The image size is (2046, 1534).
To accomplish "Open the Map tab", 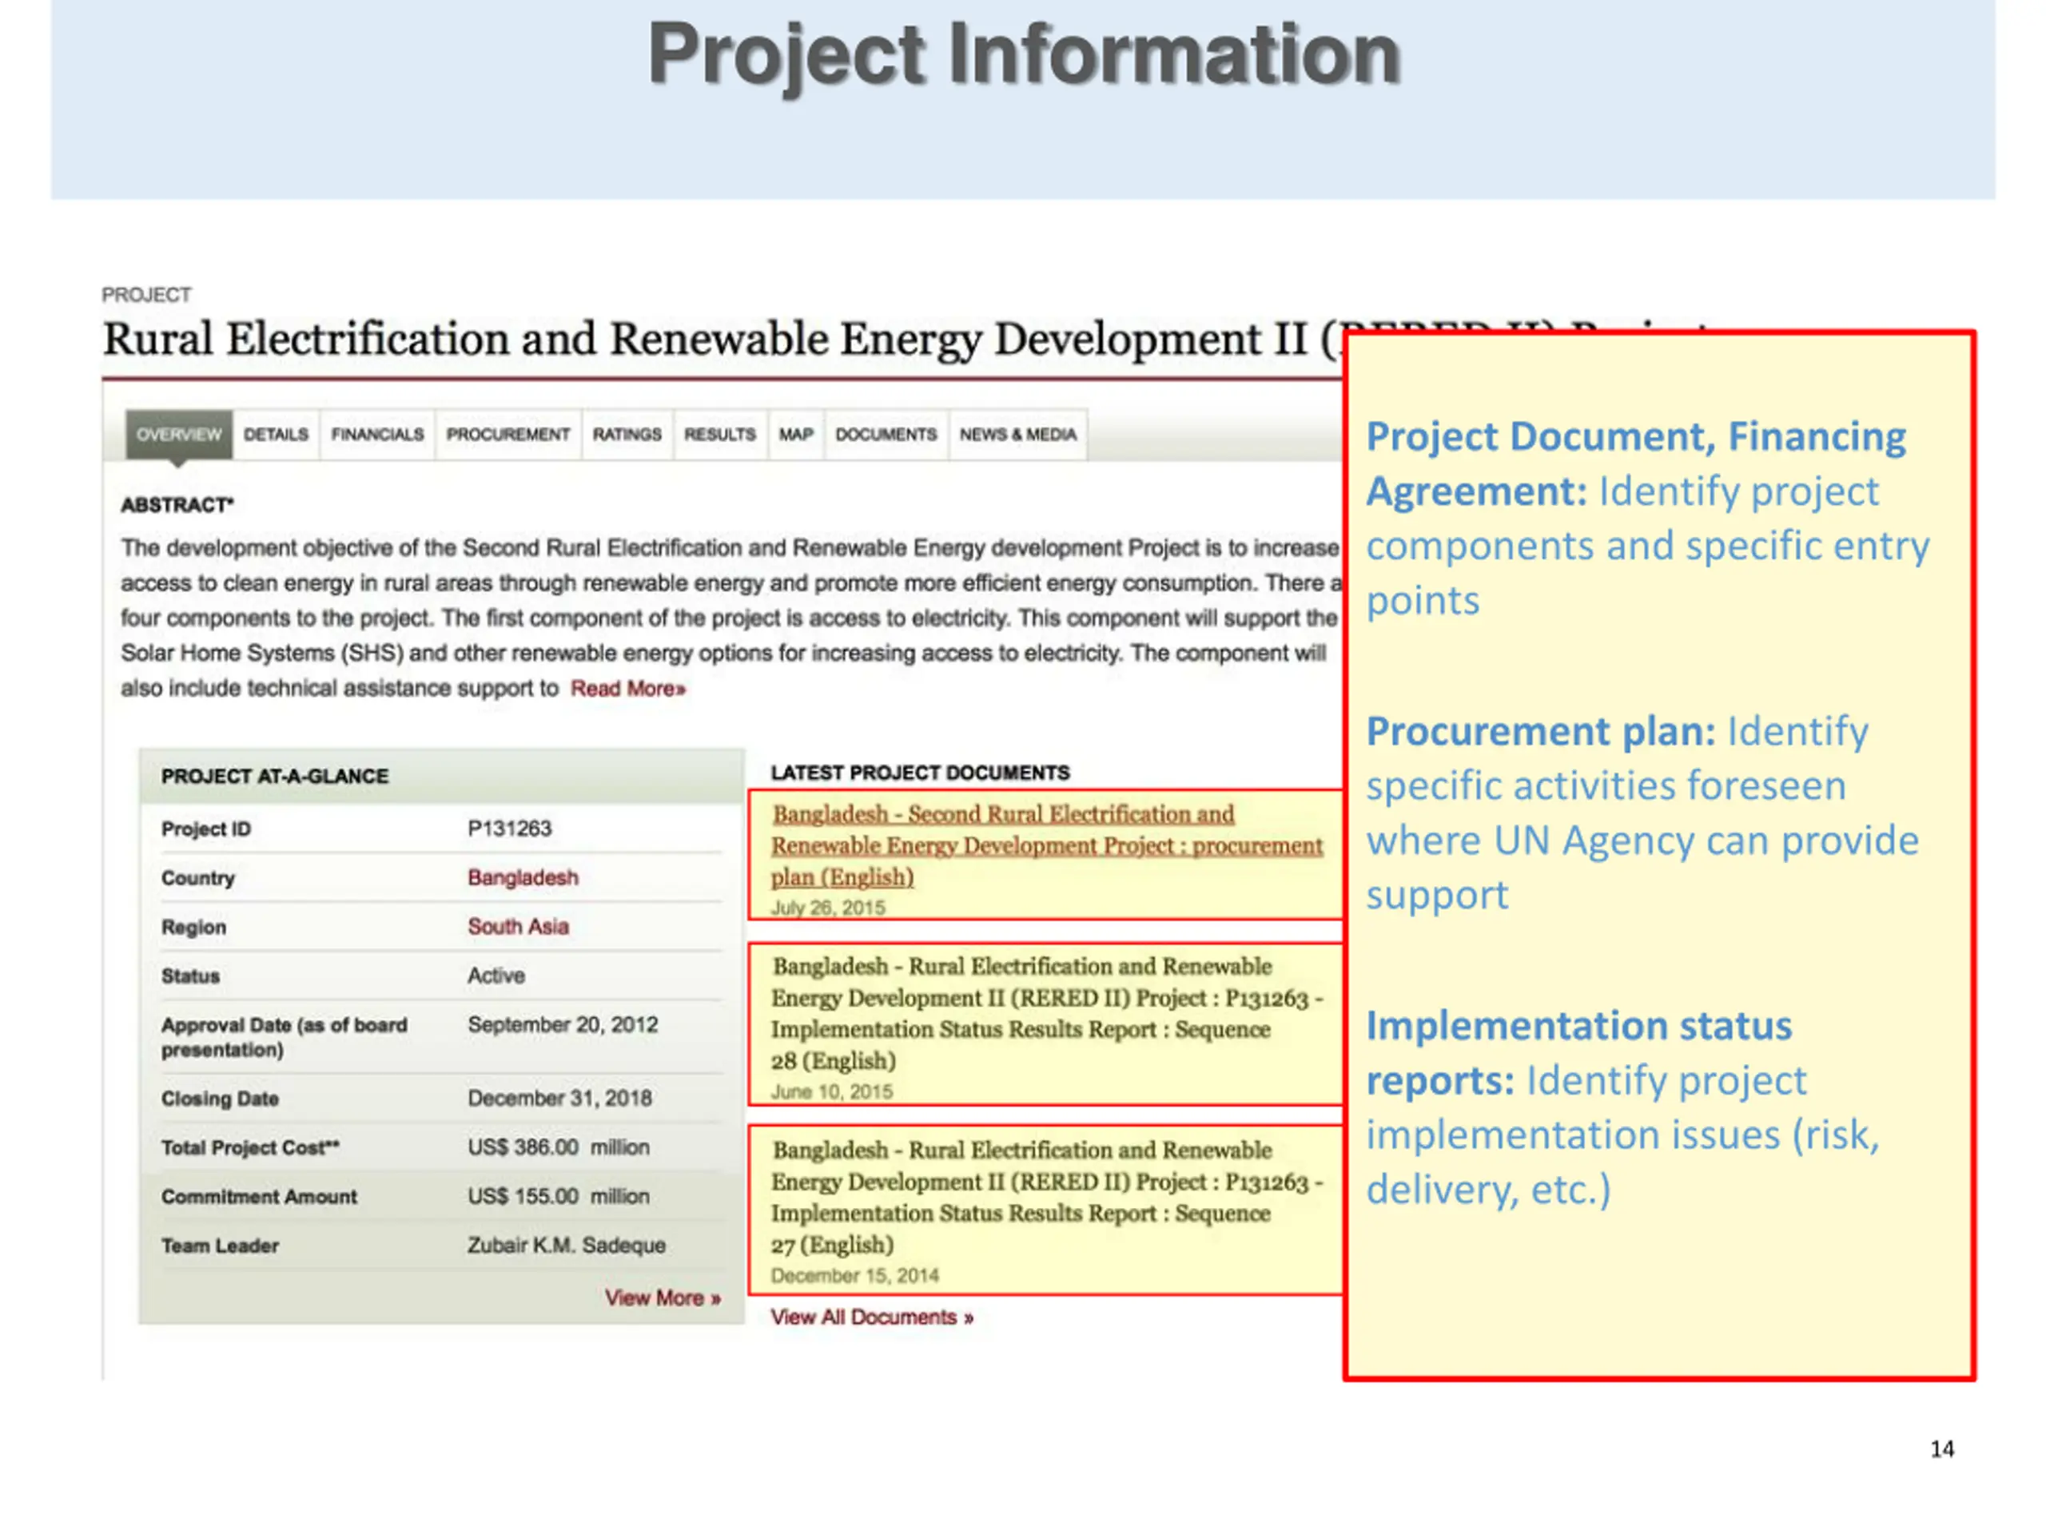I will pos(795,435).
